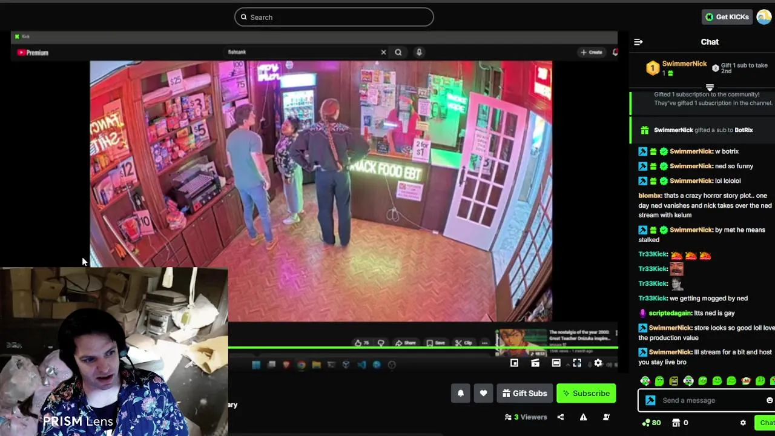
Task: Open the YouTube more actions ellipsis
Action: 484,343
